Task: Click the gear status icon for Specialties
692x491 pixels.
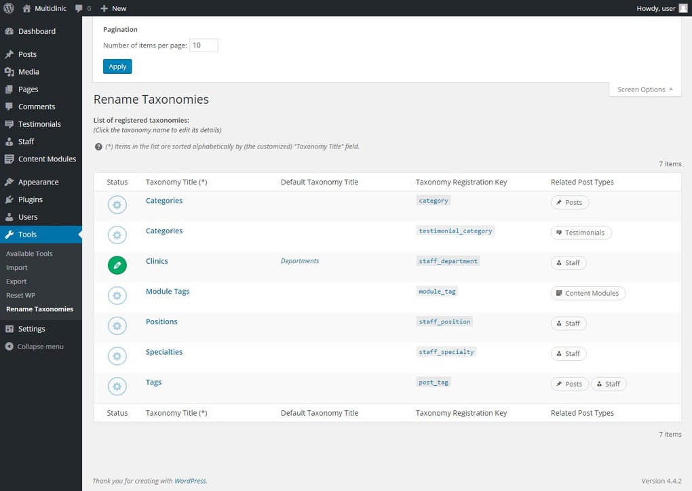Action: click(x=117, y=356)
